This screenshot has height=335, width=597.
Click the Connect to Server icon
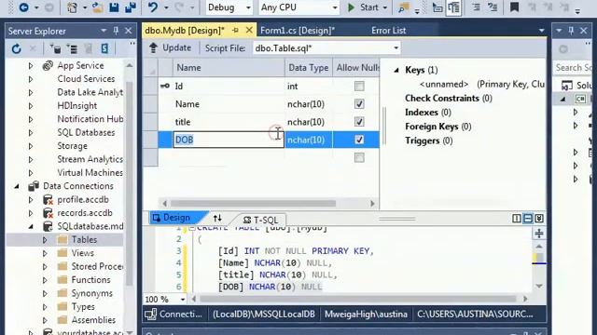72,48
